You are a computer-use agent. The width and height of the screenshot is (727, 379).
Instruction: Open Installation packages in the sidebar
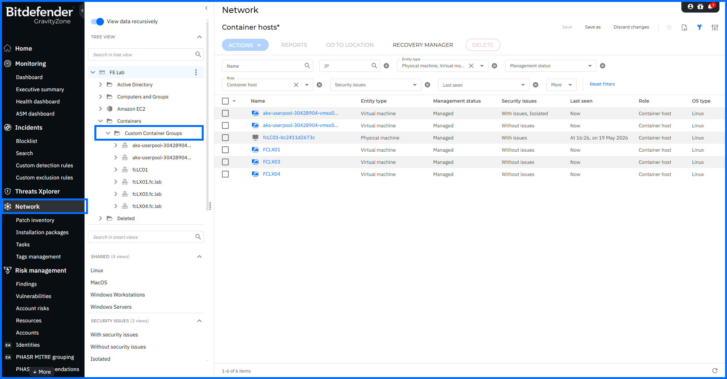[x=42, y=232]
